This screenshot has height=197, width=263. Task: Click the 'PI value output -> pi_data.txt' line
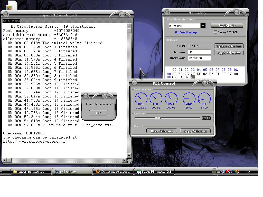coord(60,125)
